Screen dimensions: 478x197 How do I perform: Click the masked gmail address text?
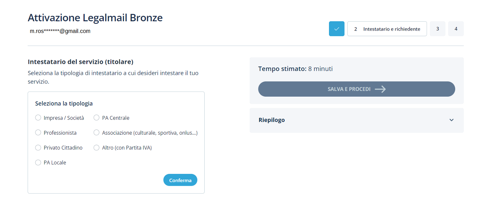coord(60,31)
